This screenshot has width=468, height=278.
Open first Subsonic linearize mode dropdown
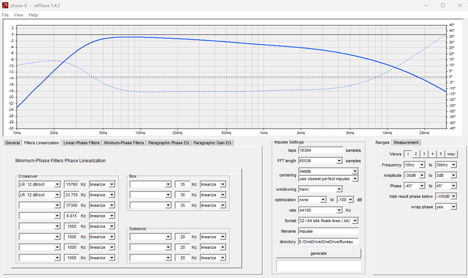pyautogui.click(x=213, y=237)
